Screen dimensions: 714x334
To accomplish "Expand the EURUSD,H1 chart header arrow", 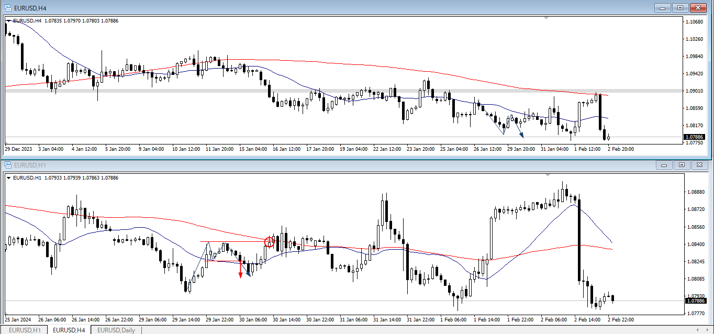I will click(x=9, y=178).
